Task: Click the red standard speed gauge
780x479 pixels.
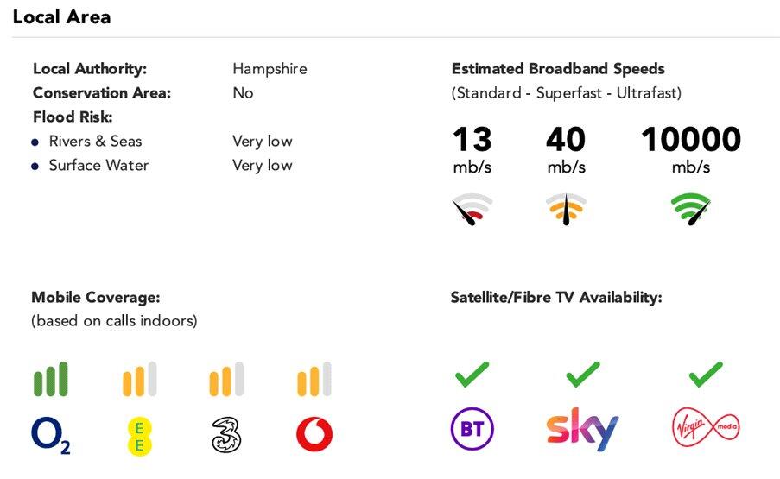Action: pos(472,210)
